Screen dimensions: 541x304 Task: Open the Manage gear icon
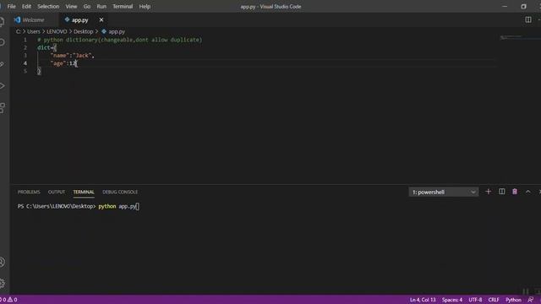2,284
